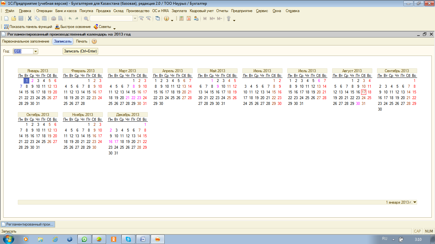Click the Windows Start button

tap(9, 239)
